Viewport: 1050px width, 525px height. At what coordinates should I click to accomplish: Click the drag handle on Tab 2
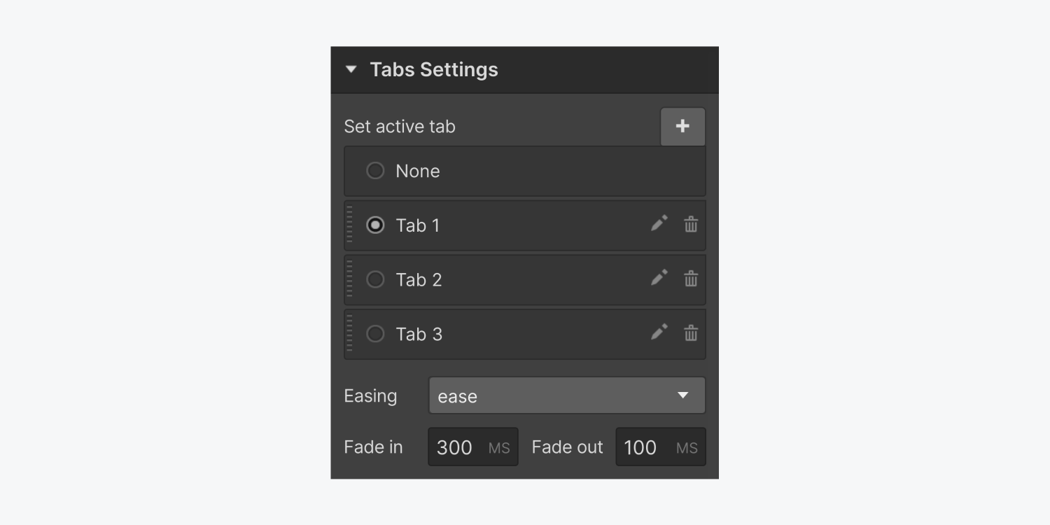[x=350, y=279]
